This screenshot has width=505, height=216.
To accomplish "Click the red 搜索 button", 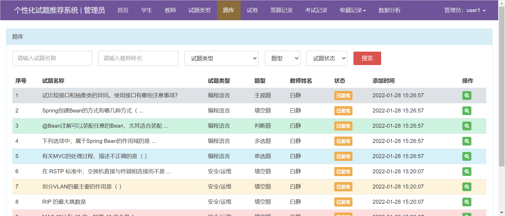I will [367, 58].
